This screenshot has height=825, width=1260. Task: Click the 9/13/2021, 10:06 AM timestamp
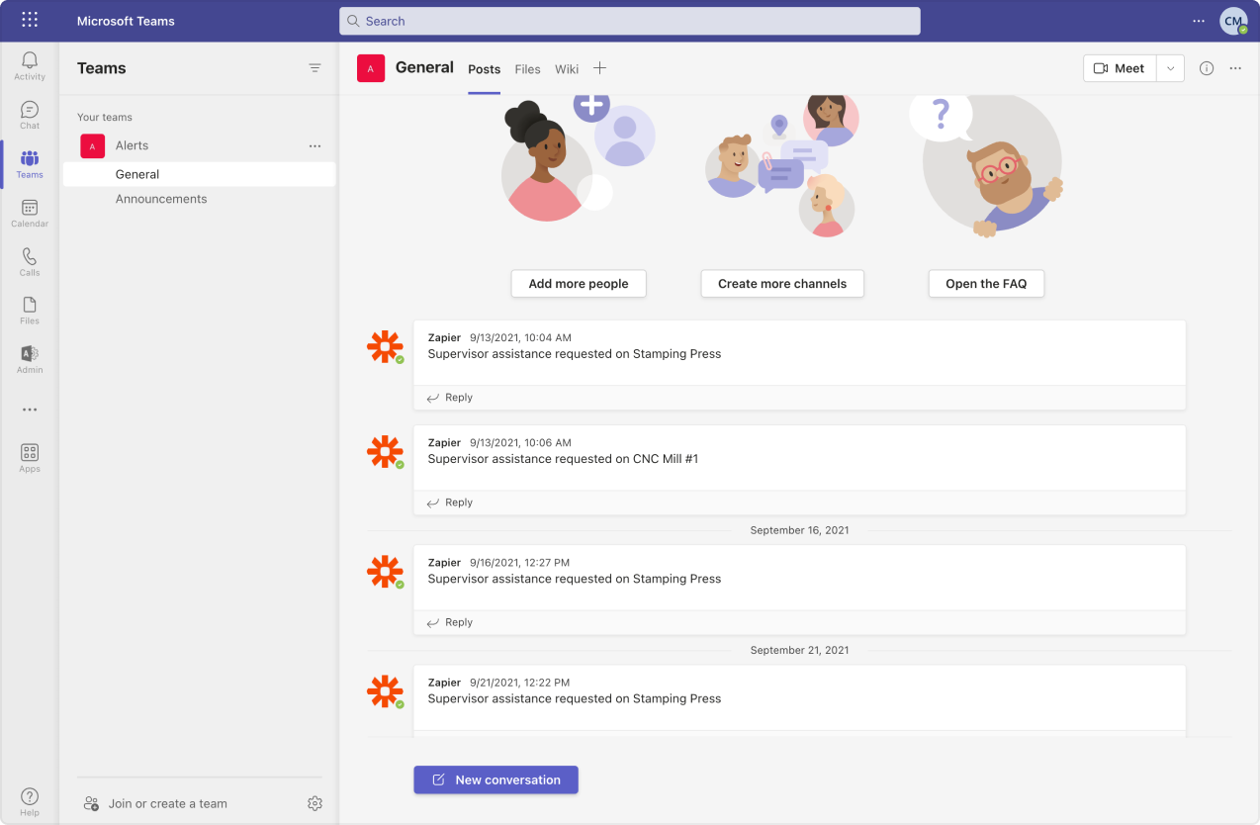(520, 443)
